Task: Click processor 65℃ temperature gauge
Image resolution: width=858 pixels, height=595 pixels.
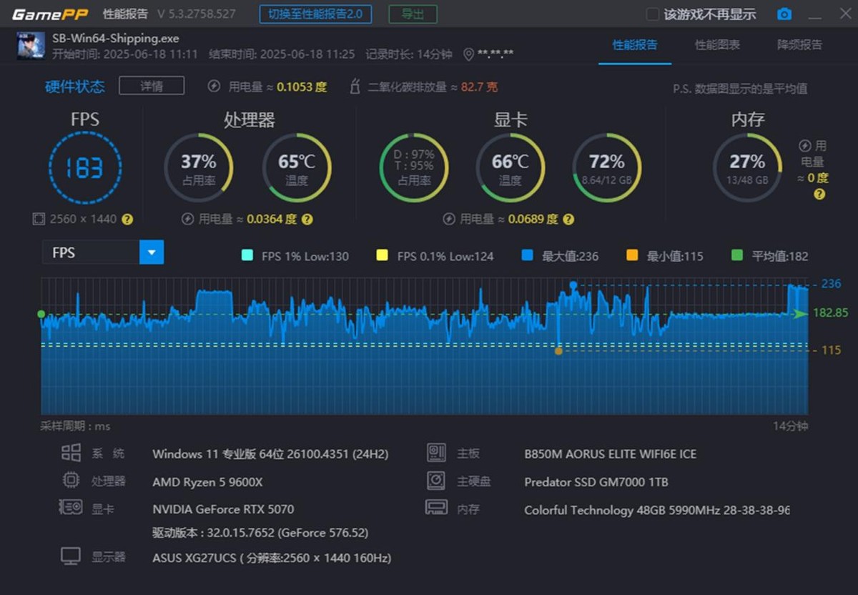Action: (x=297, y=168)
